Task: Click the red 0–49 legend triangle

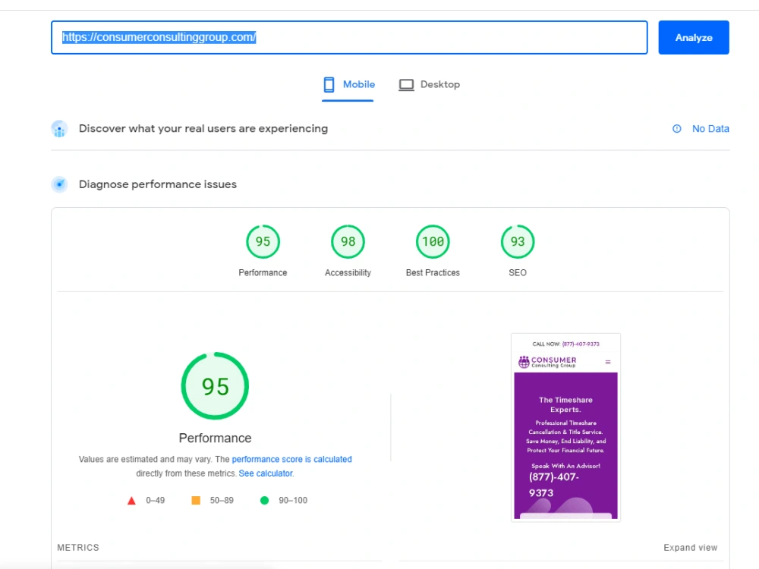Action: coord(131,500)
